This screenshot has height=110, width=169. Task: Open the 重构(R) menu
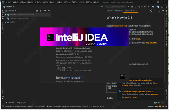pyautogui.click(x=52, y=2)
